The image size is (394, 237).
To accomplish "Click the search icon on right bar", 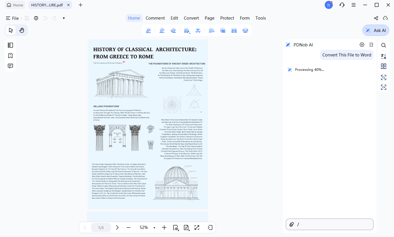I will click(384, 45).
